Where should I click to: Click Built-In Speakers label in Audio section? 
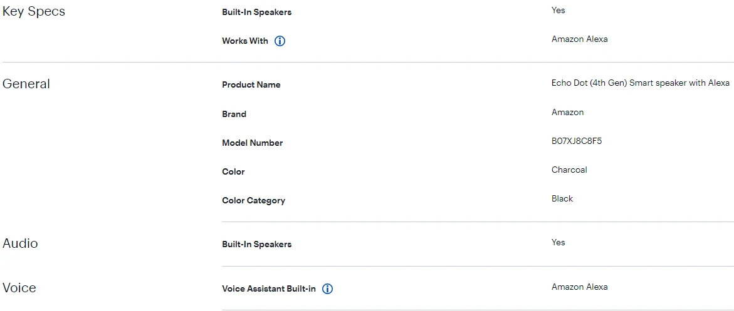coord(257,244)
